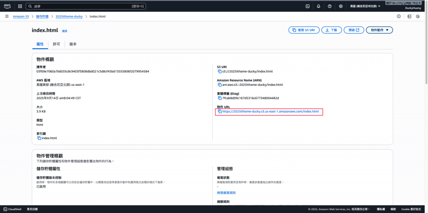Select the 屬性 tab
Screen dimensions: 428x213
[40, 44]
